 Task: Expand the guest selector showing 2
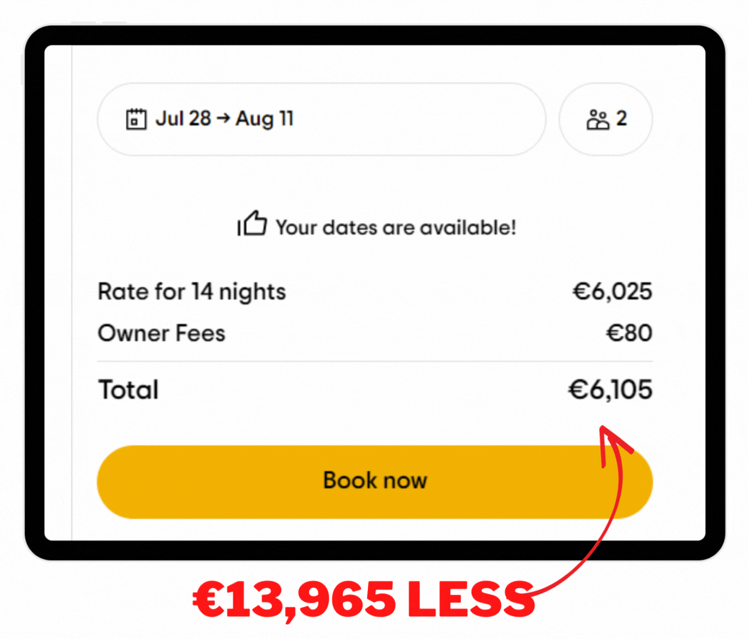pyautogui.click(x=605, y=118)
